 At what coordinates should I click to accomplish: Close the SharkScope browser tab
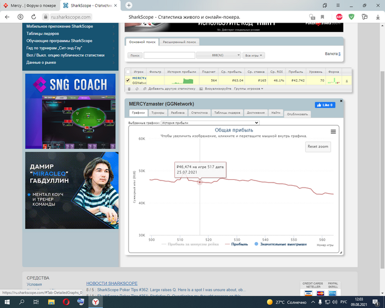[x=116, y=5]
